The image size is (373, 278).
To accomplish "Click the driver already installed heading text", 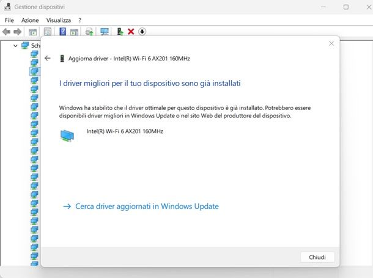I will [x=150, y=83].
